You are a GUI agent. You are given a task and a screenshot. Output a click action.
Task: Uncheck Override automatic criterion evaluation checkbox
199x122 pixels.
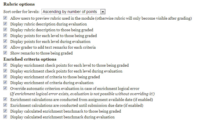point(5,89)
